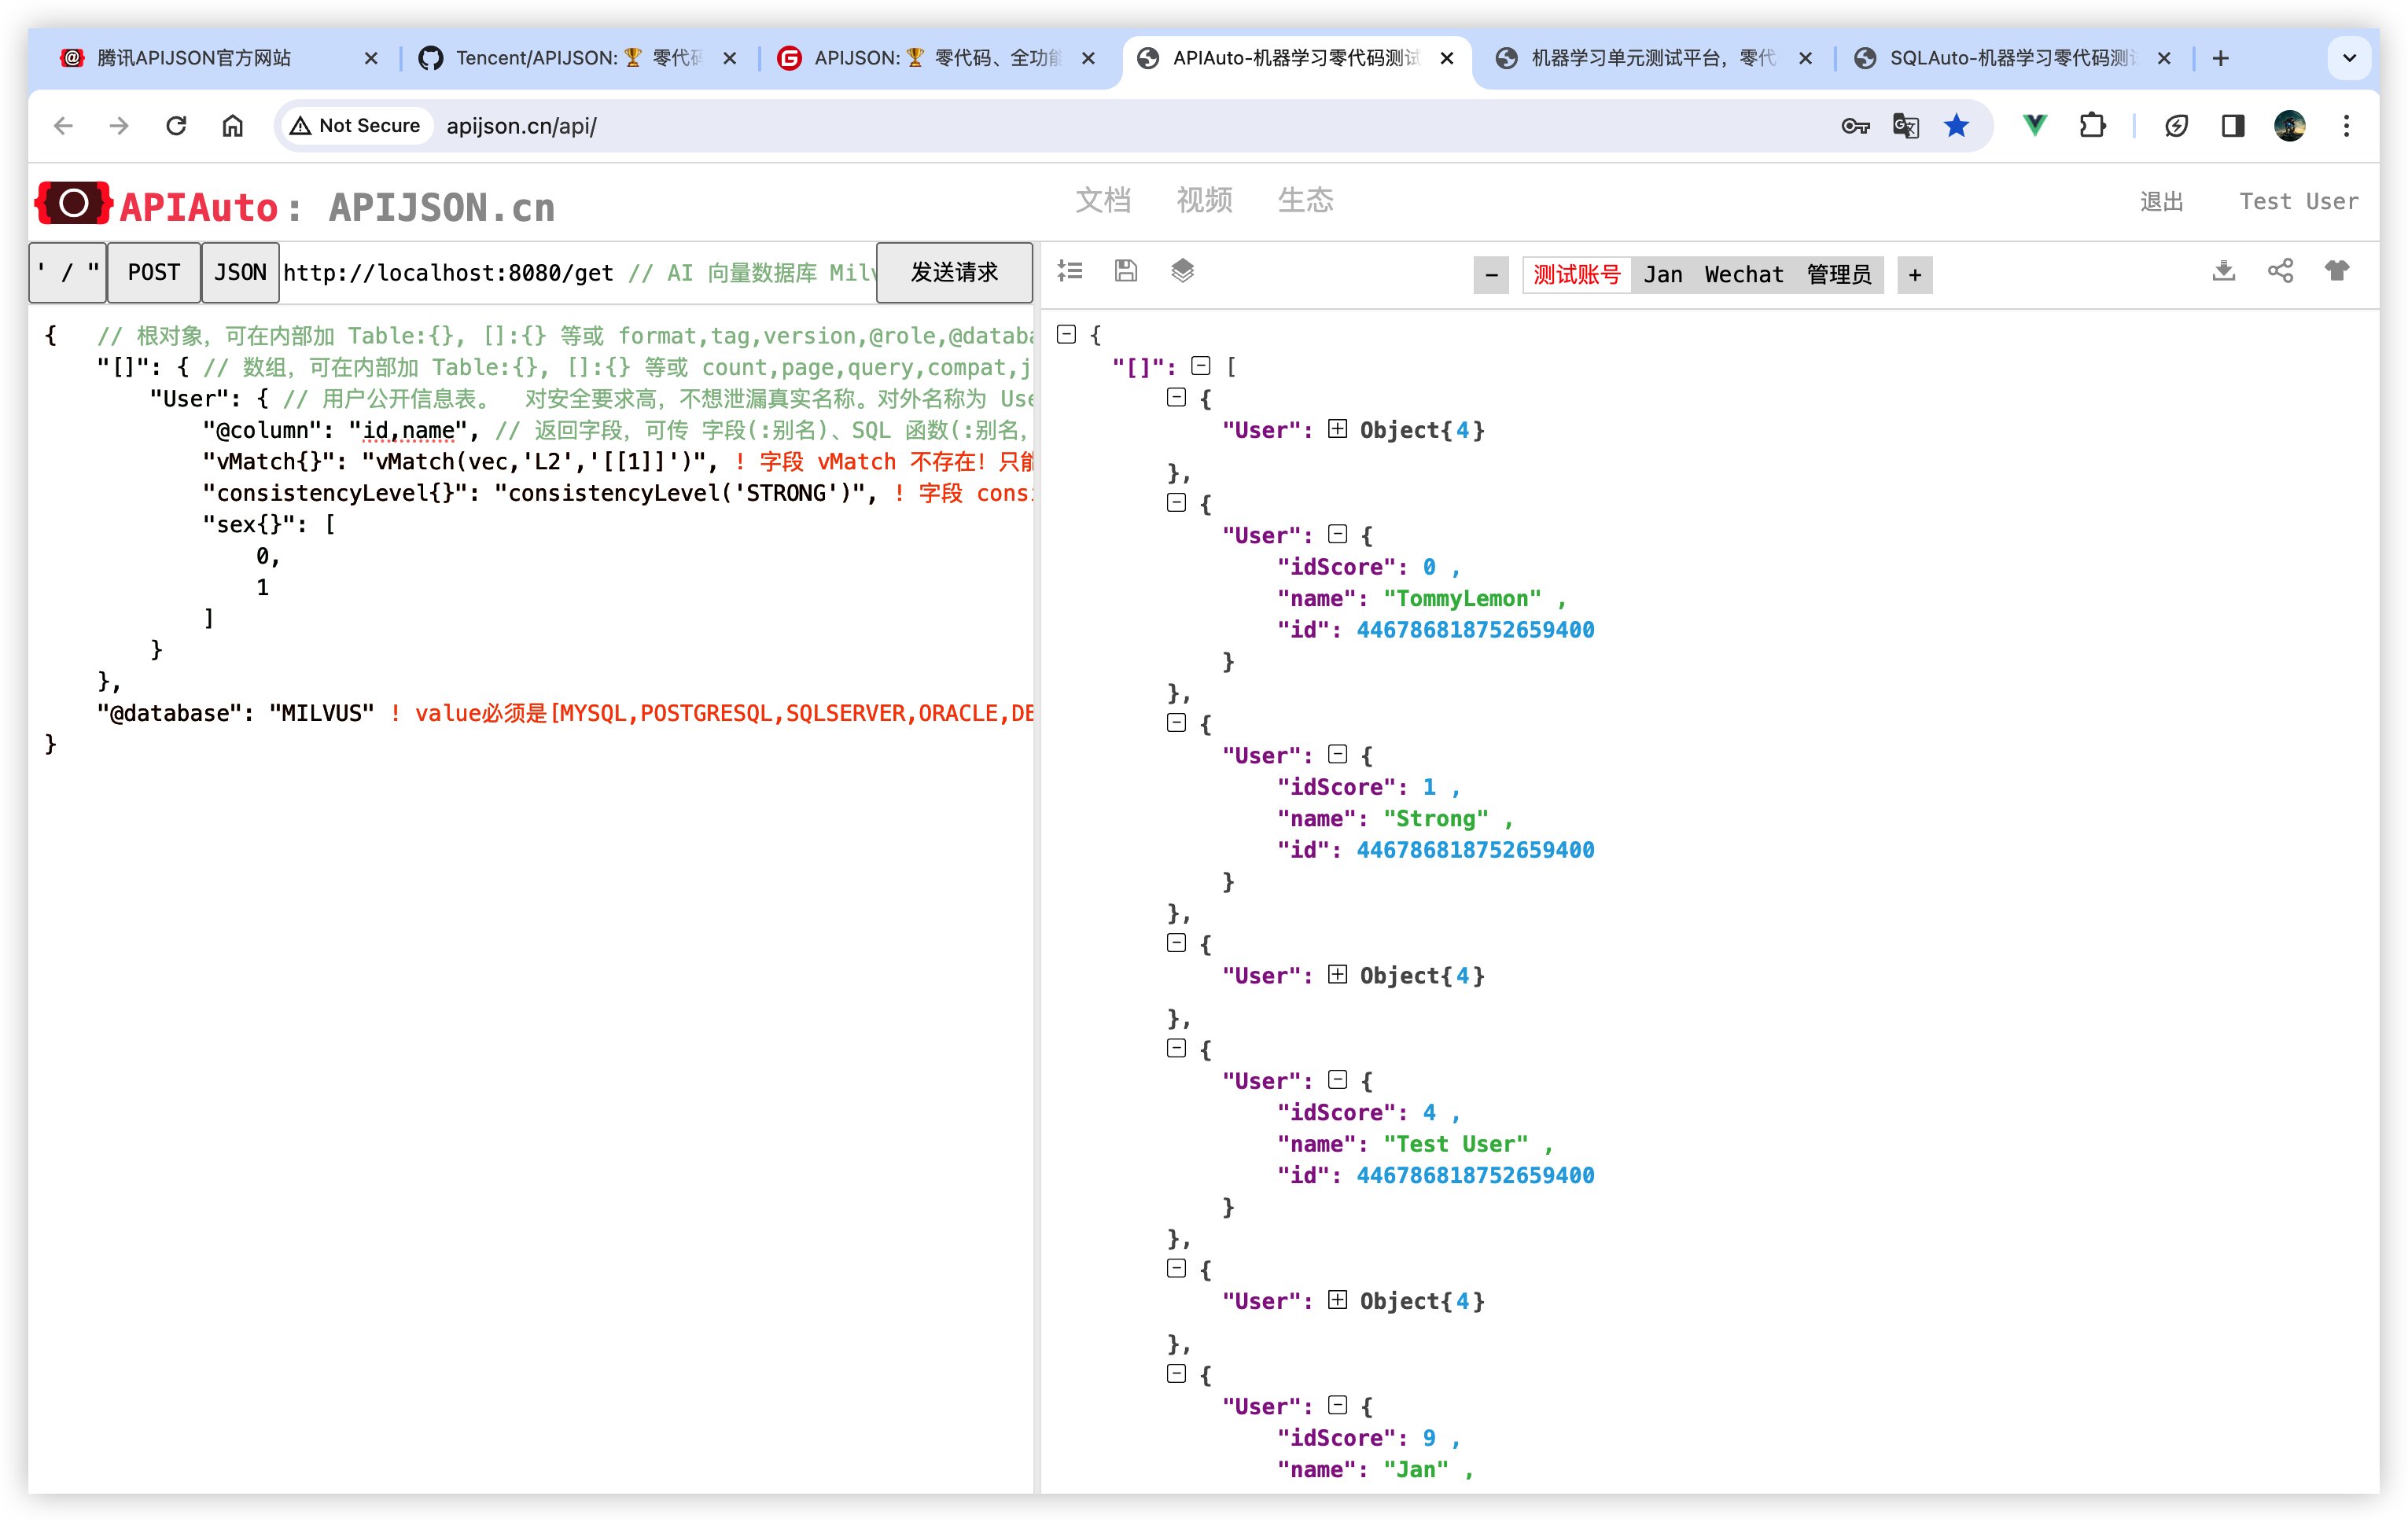The image size is (2408, 1522).
Task: Click the numbered list icon in response toolbar
Action: click(x=1070, y=271)
